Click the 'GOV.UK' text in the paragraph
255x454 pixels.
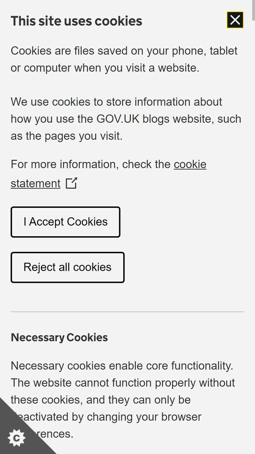[x=118, y=119]
